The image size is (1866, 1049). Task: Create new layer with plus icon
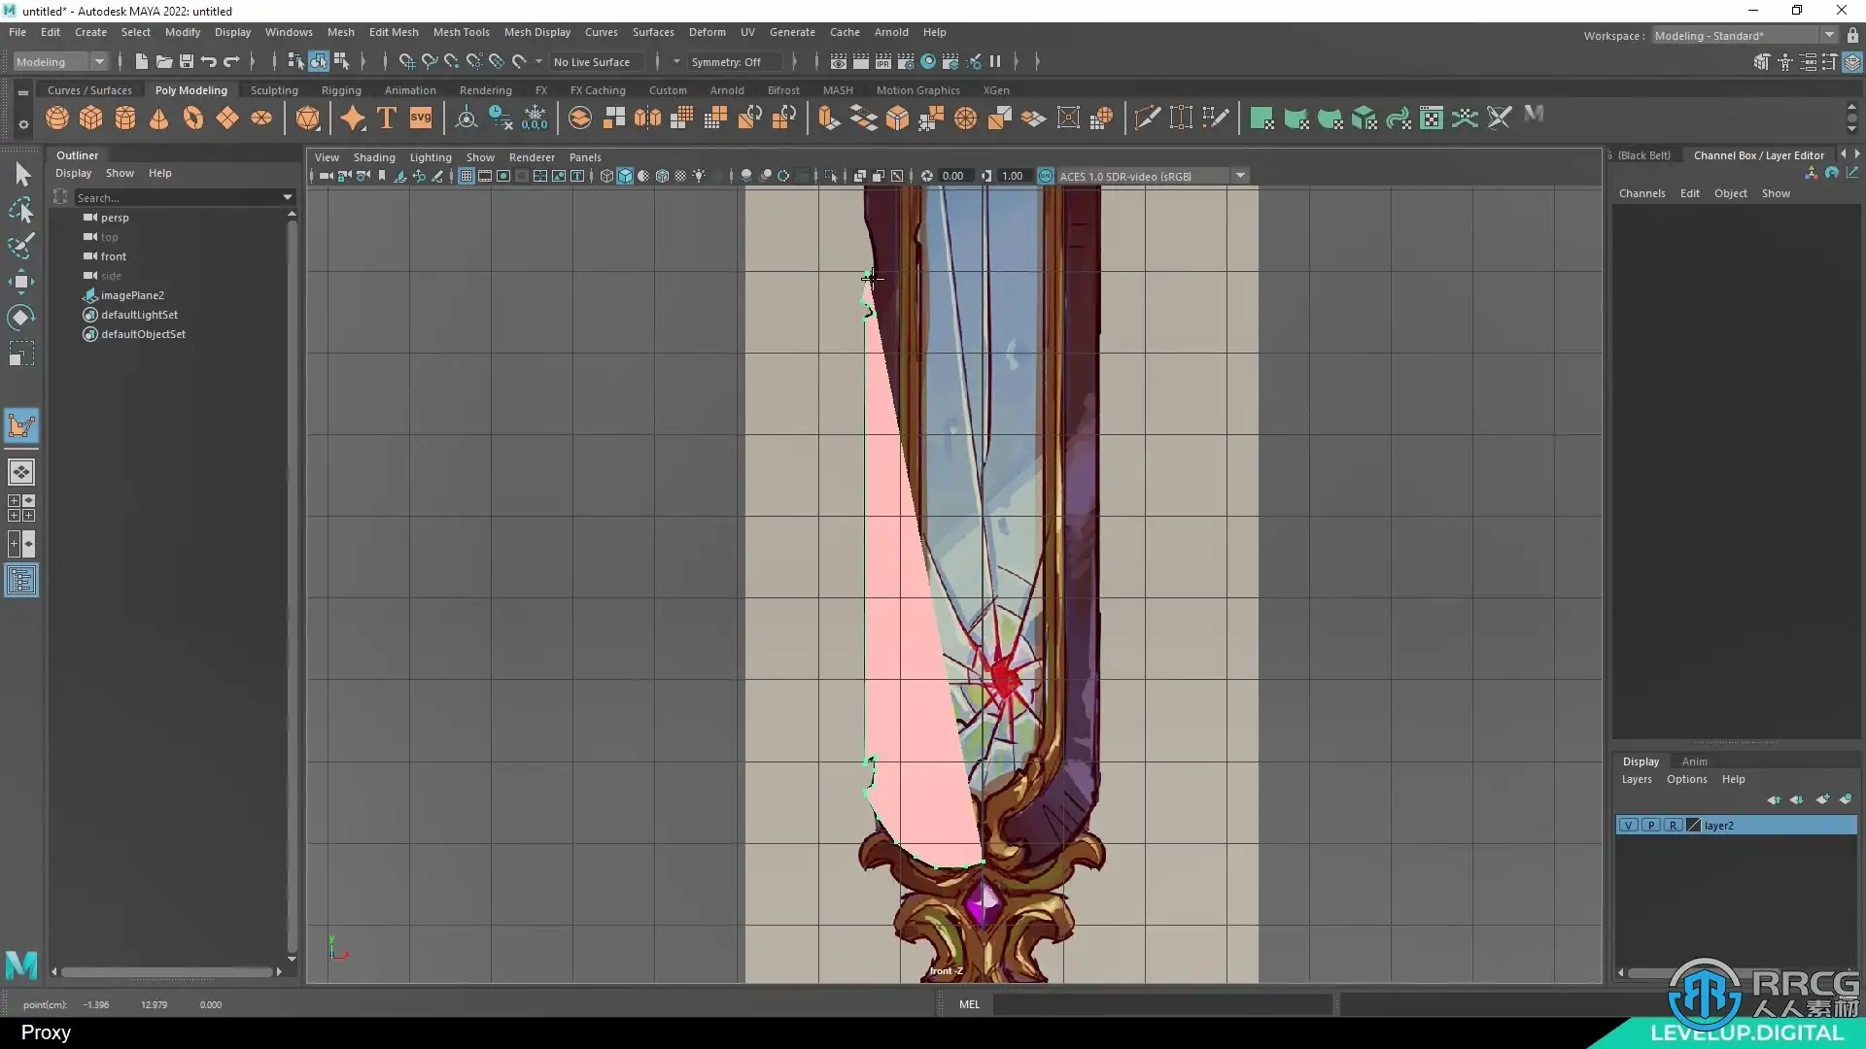click(1822, 799)
